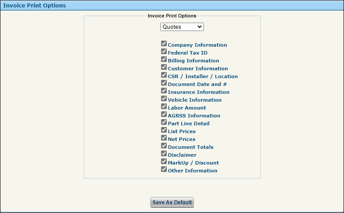Click the Disclaimer label text
344x213 pixels.
click(x=182, y=155)
